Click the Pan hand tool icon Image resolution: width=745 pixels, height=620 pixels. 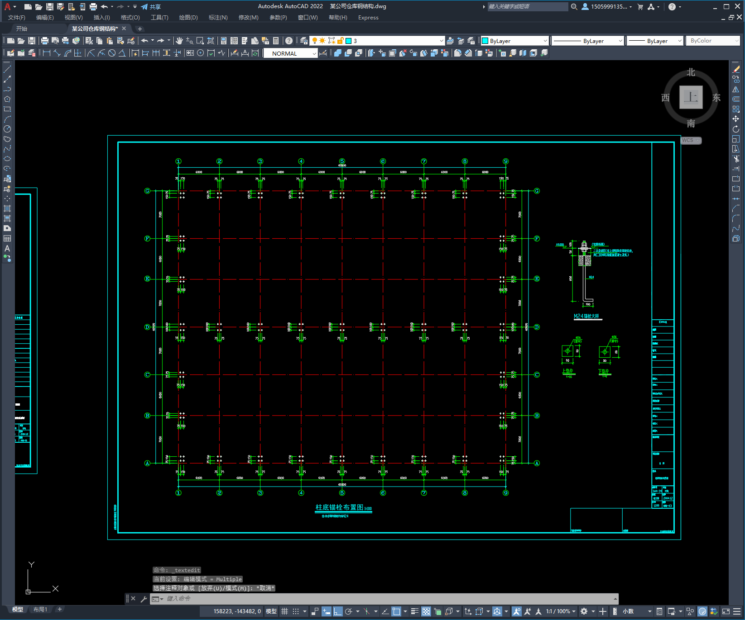pyautogui.click(x=179, y=41)
